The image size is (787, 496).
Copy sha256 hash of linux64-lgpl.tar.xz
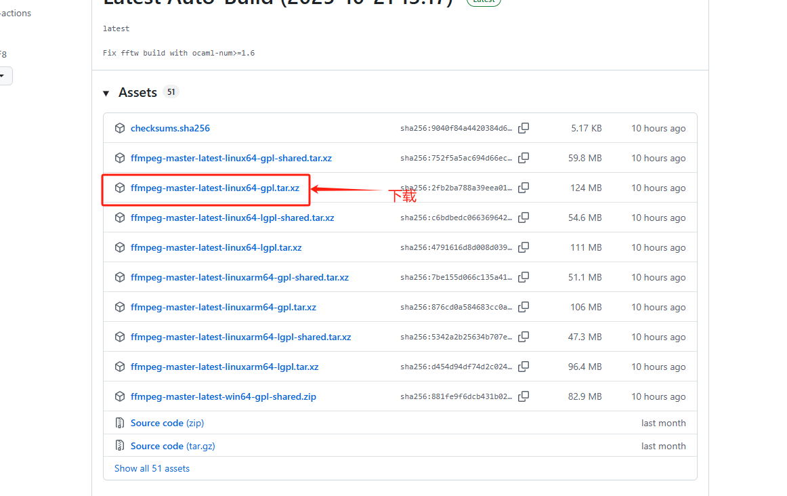(524, 247)
